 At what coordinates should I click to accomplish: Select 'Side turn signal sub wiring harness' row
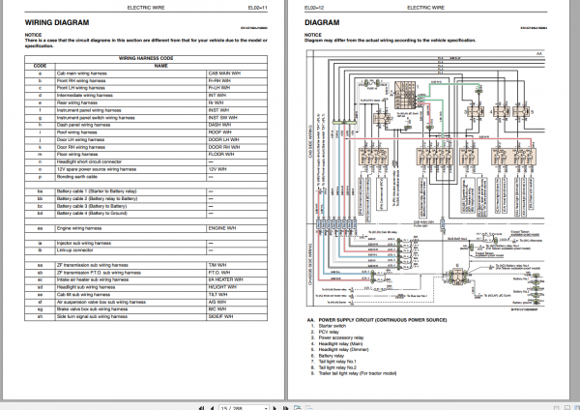point(146,317)
